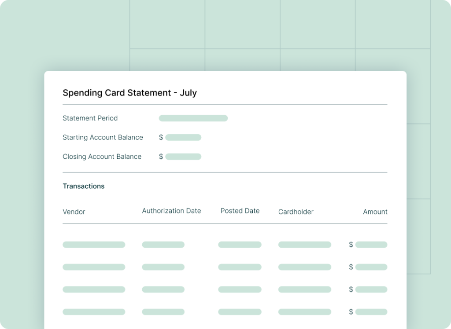Sort by the Vendor column header

pyautogui.click(x=74, y=212)
